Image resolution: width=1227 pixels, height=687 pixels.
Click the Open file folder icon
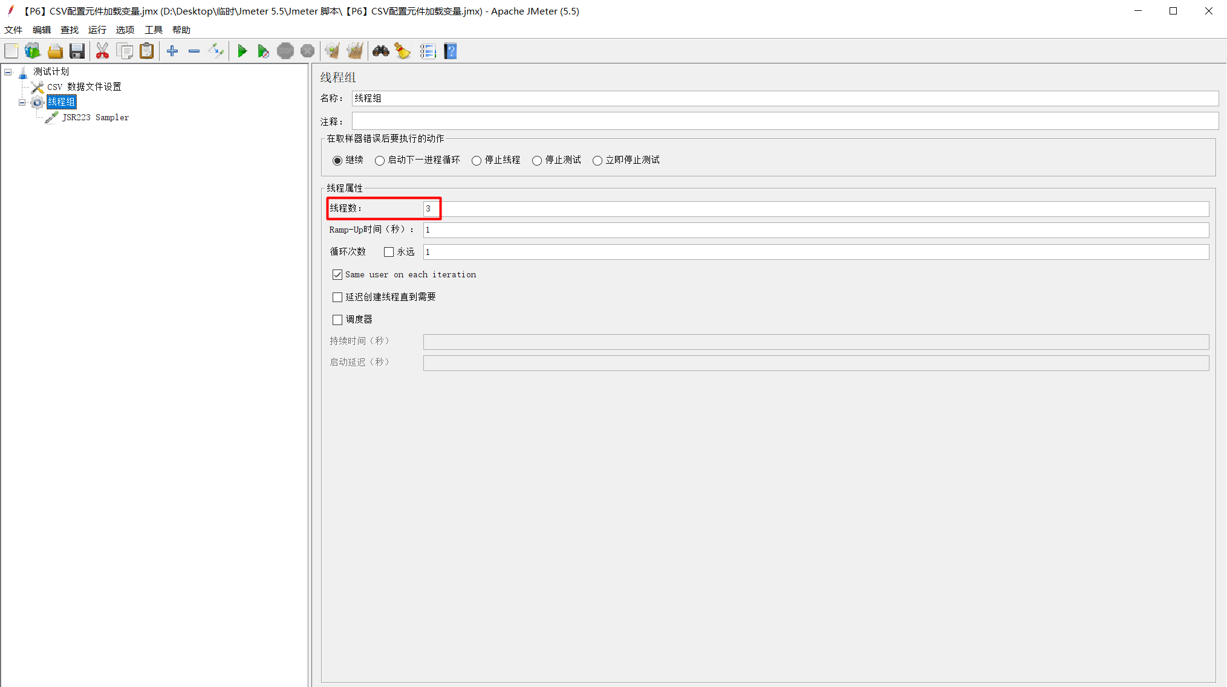coord(55,51)
